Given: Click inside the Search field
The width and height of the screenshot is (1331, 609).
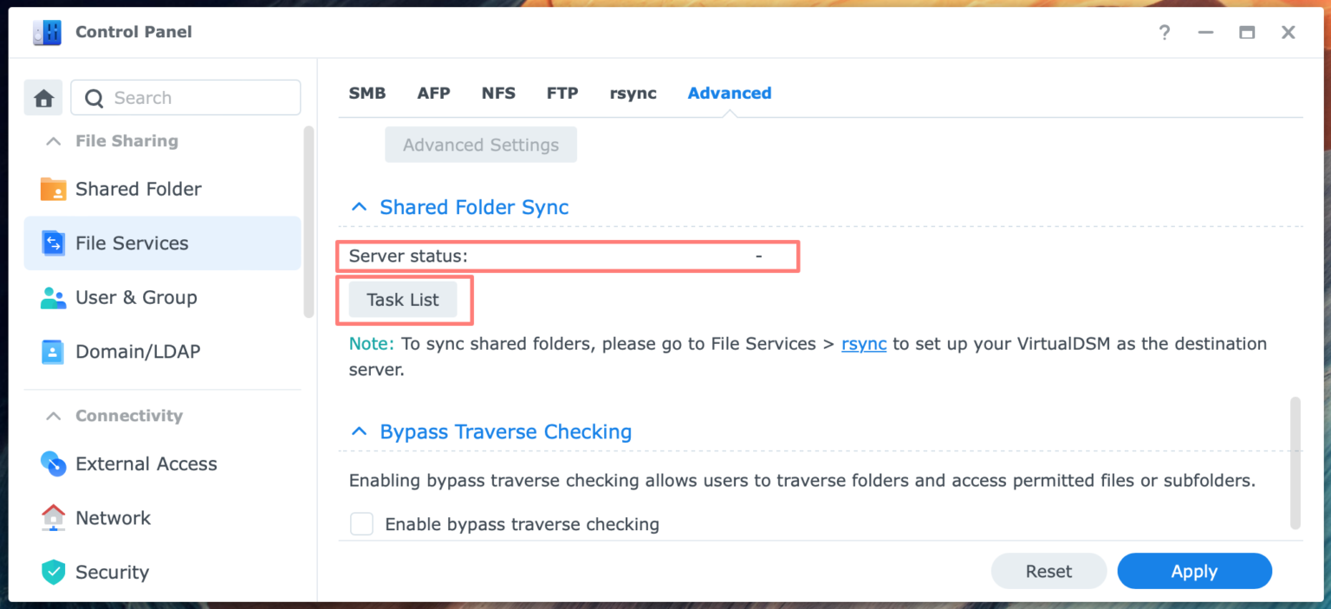Looking at the screenshot, I should pos(185,97).
